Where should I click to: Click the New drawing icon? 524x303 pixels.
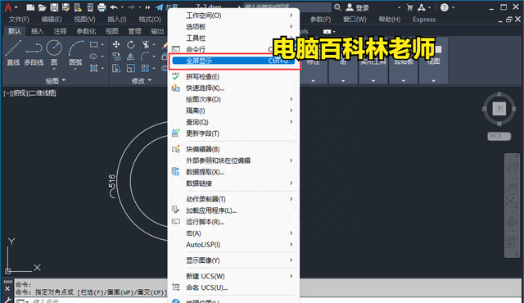[x=30, y=7]
